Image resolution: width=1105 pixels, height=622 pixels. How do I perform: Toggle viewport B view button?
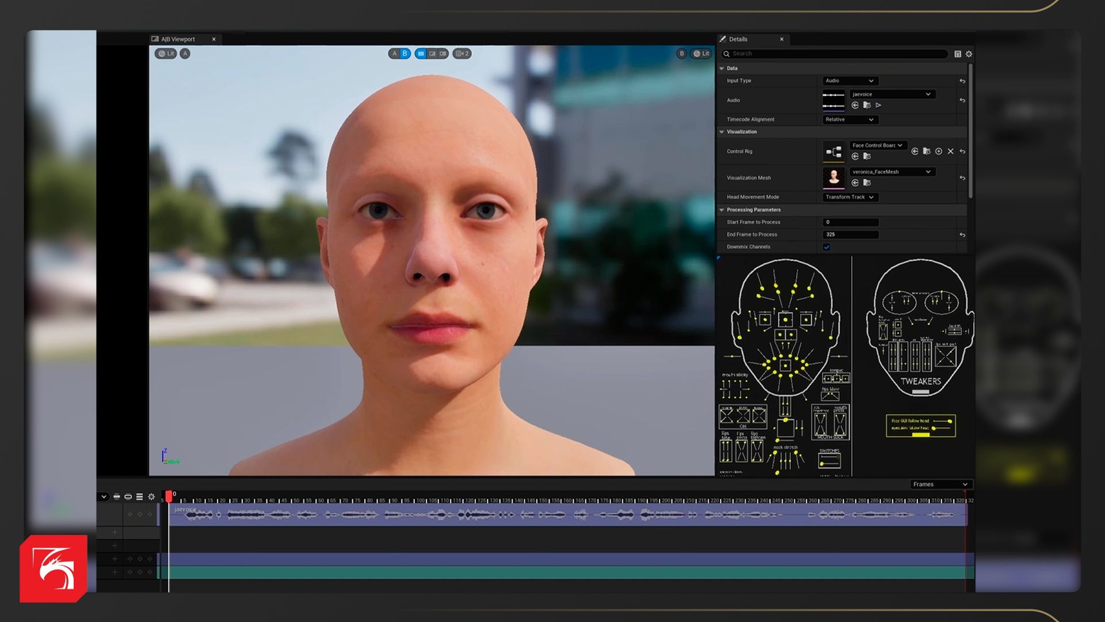tap(405, 54)
